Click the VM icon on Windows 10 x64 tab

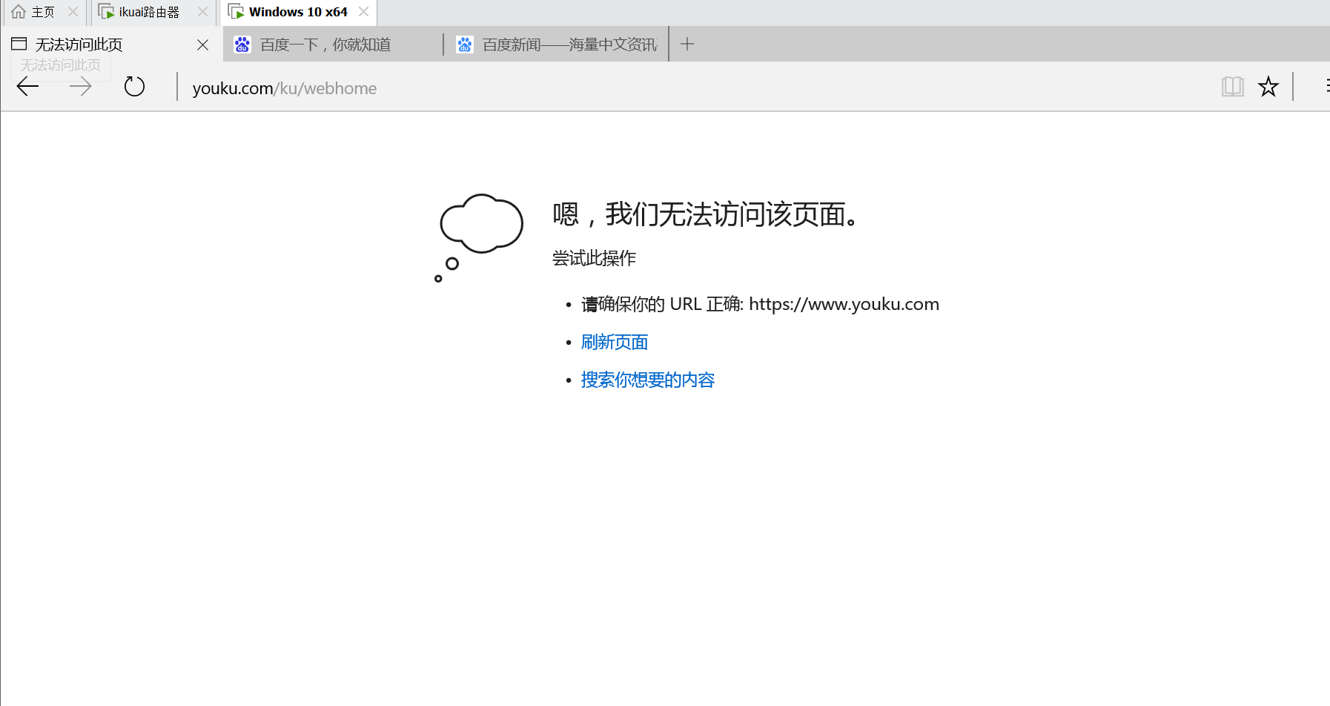pos(236,12)
